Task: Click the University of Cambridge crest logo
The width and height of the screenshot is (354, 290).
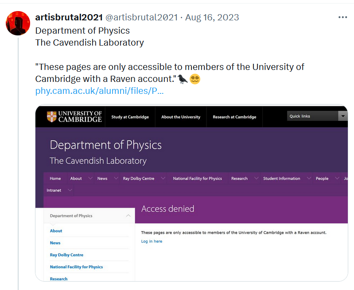Action: 51,116
